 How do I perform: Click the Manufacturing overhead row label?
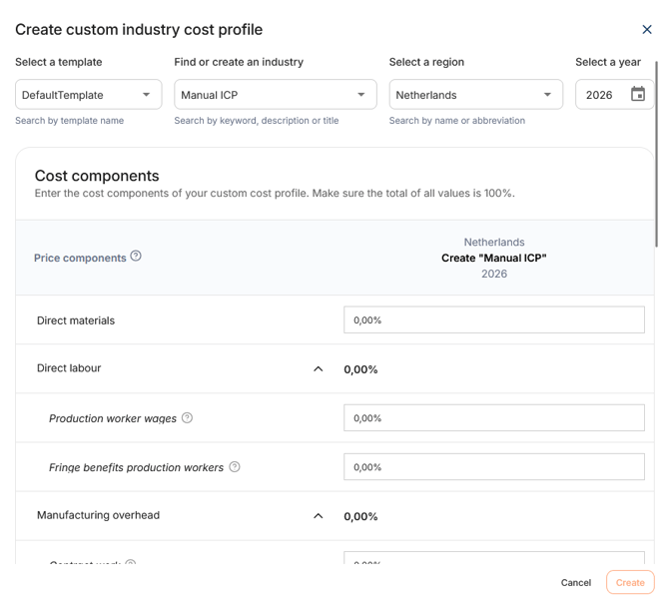[x=98, y=515]
